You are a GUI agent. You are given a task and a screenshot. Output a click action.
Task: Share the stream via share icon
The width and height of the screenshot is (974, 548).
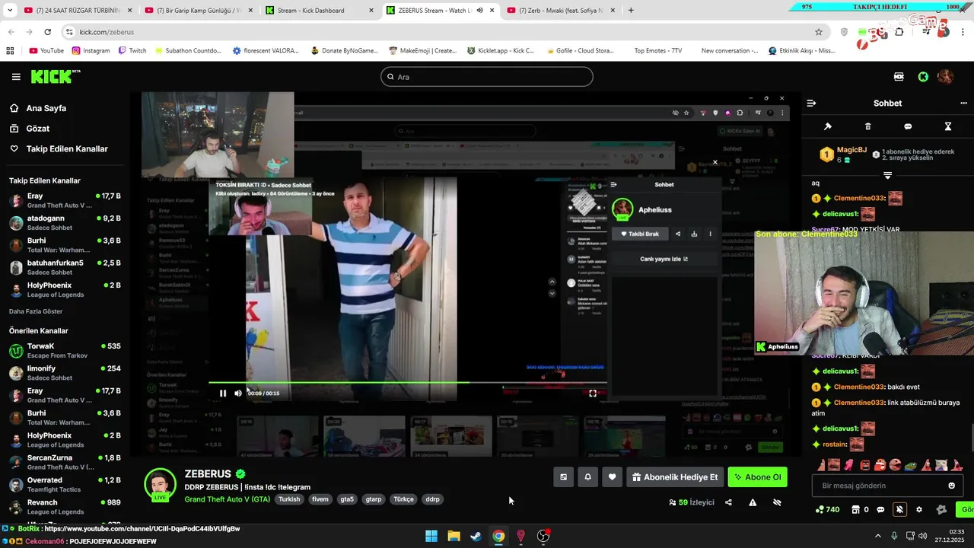point(728,502)
